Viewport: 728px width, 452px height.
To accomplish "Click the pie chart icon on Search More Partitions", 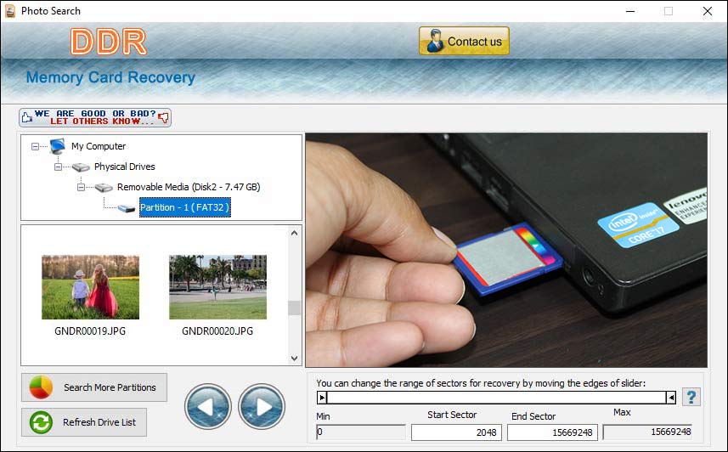I will coord(41,387).
